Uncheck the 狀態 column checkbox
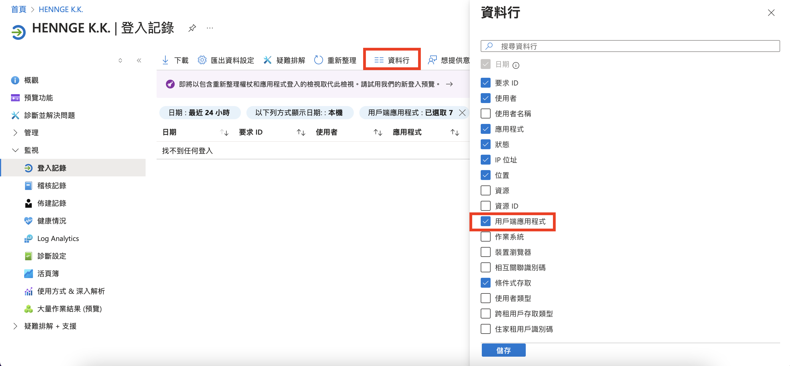 485,144
